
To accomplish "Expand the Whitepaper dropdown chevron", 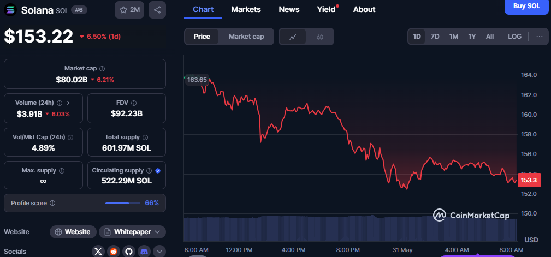I will click(157, 232).
